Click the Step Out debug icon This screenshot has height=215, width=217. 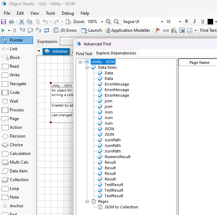(39, 30)
